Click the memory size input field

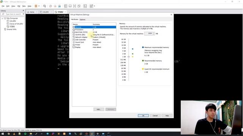pyautogui.click(x=148, y=34)
